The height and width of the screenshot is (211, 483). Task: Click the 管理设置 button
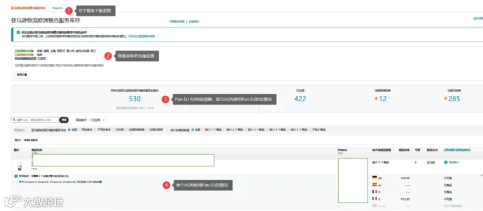click(22, 75)
